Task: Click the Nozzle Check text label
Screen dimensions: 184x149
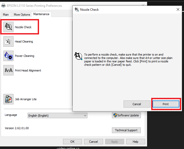Action: click(23, 27)
